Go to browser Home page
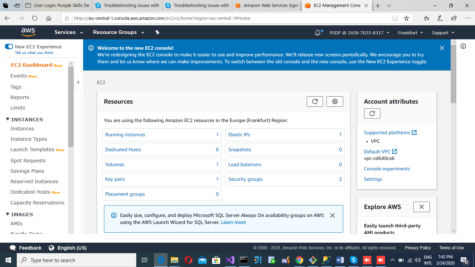Screen dimensions: 475x267 click(49, 18)
